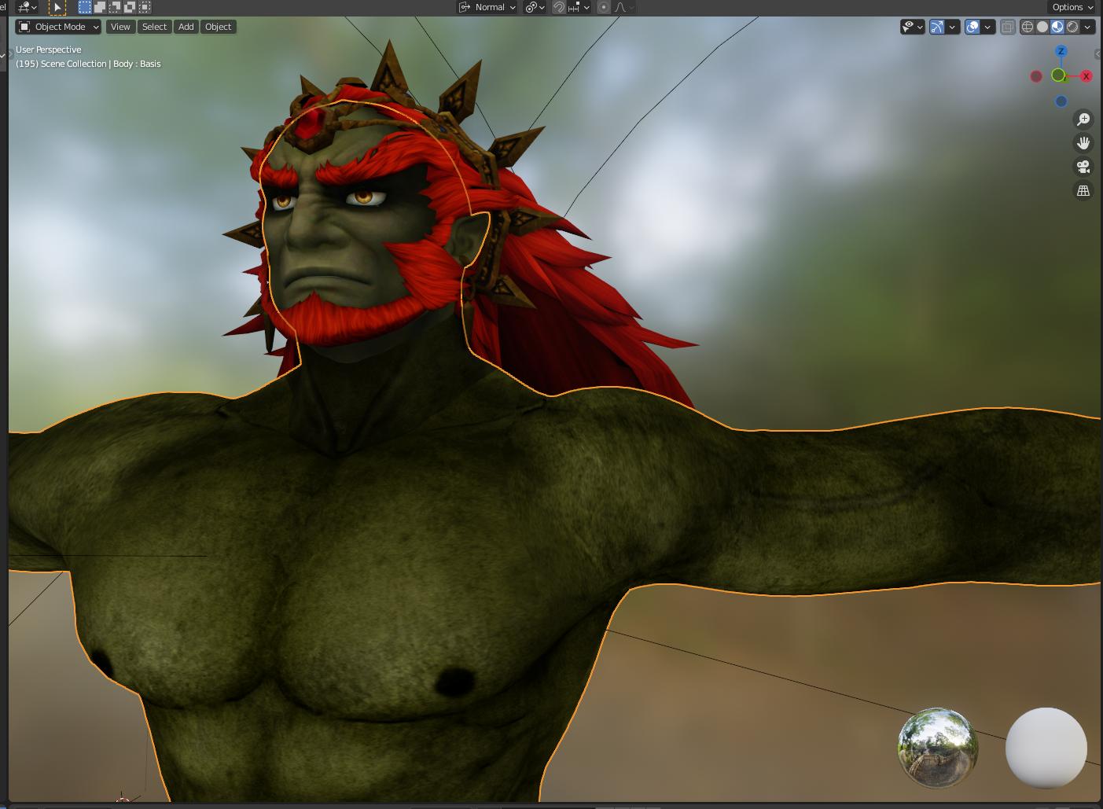Open the Options dropdown
The image size is (1103, 809).
1073,7
